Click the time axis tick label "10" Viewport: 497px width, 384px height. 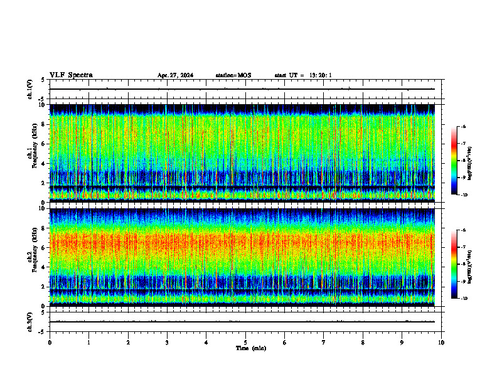coord(441,343)
